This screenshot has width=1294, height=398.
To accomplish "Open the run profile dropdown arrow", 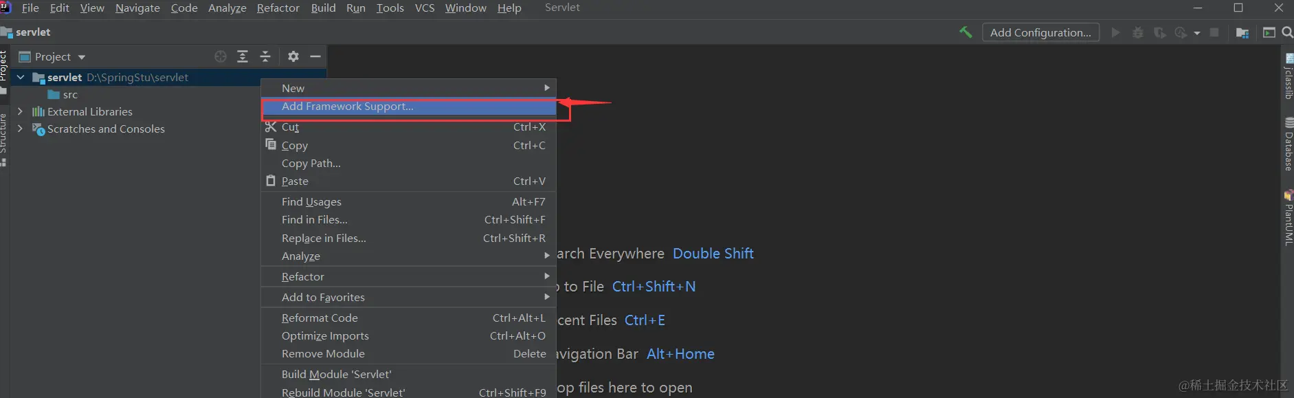I will pyautogui.click(x=1197, y=33).
